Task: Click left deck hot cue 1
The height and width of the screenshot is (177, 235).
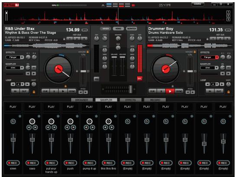Action: click(x=69, y=39)
